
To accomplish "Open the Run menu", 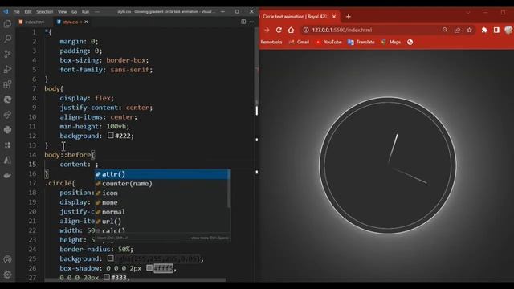I will click(85, 11).
